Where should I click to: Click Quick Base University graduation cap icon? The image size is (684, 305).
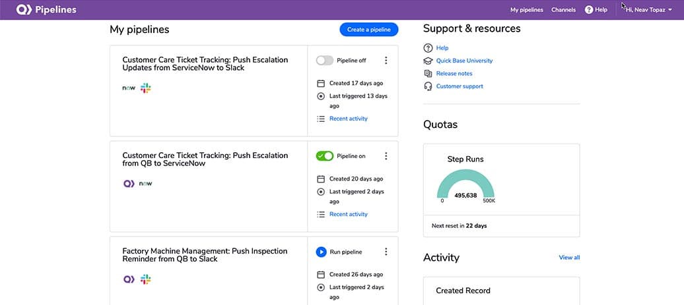pos(428,61)
